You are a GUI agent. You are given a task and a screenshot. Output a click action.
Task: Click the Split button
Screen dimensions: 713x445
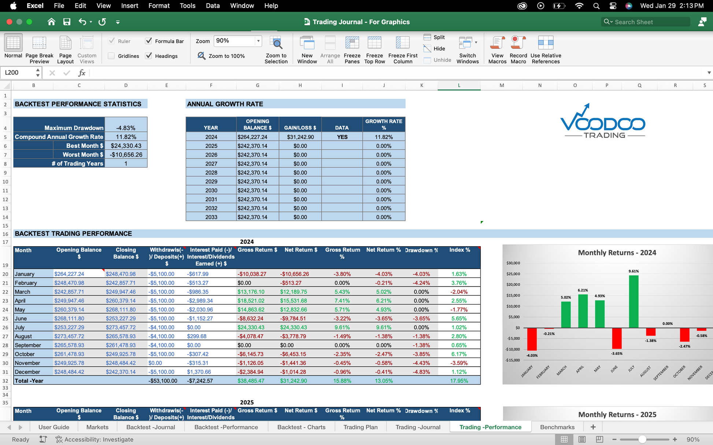434,37
